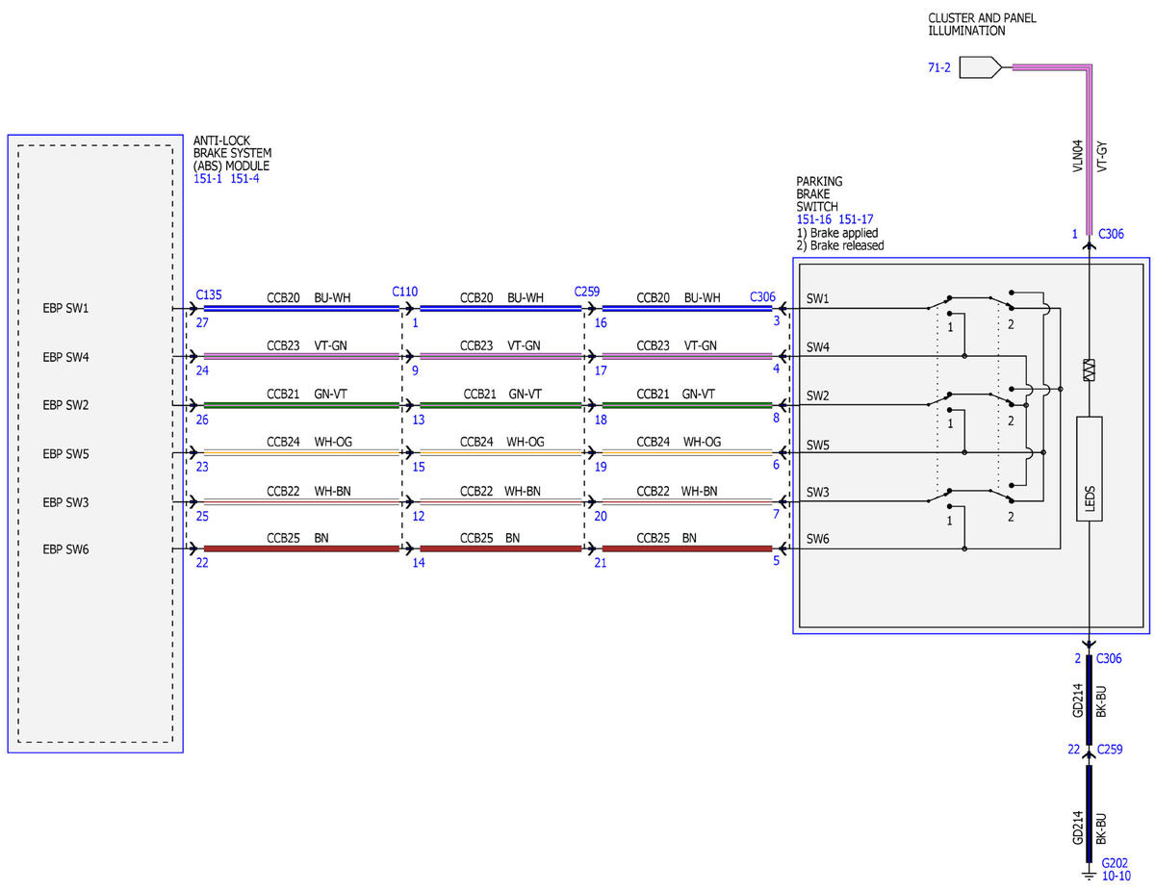Click the 71-2 off-page connector symbol
Screen dimensions: 1155x892
[981, 67]
